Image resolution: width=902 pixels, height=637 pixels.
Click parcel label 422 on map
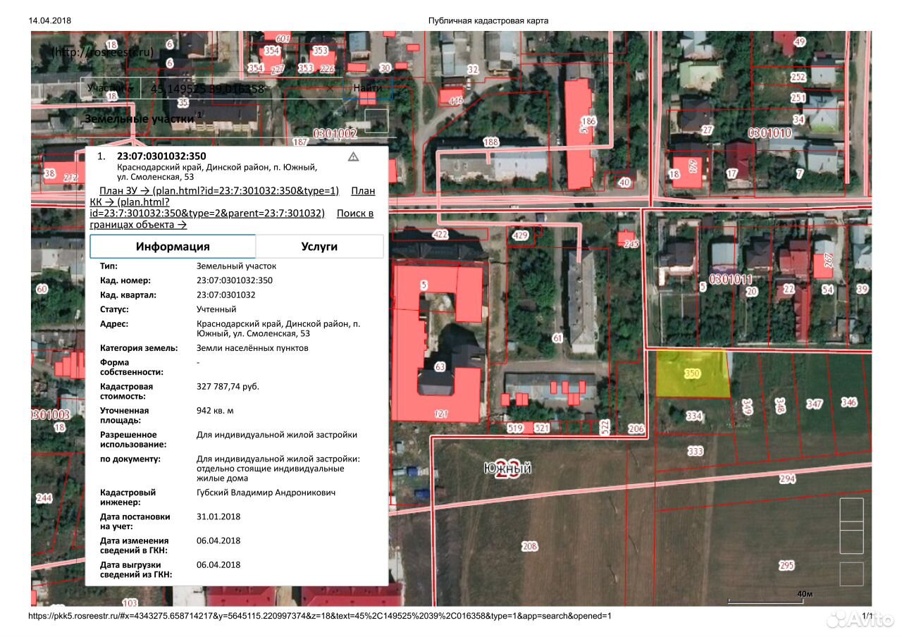pyautogui.click(x=440, y=235)
